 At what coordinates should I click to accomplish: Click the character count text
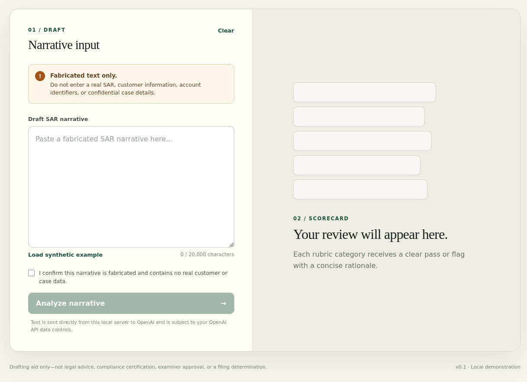(207, 255)
